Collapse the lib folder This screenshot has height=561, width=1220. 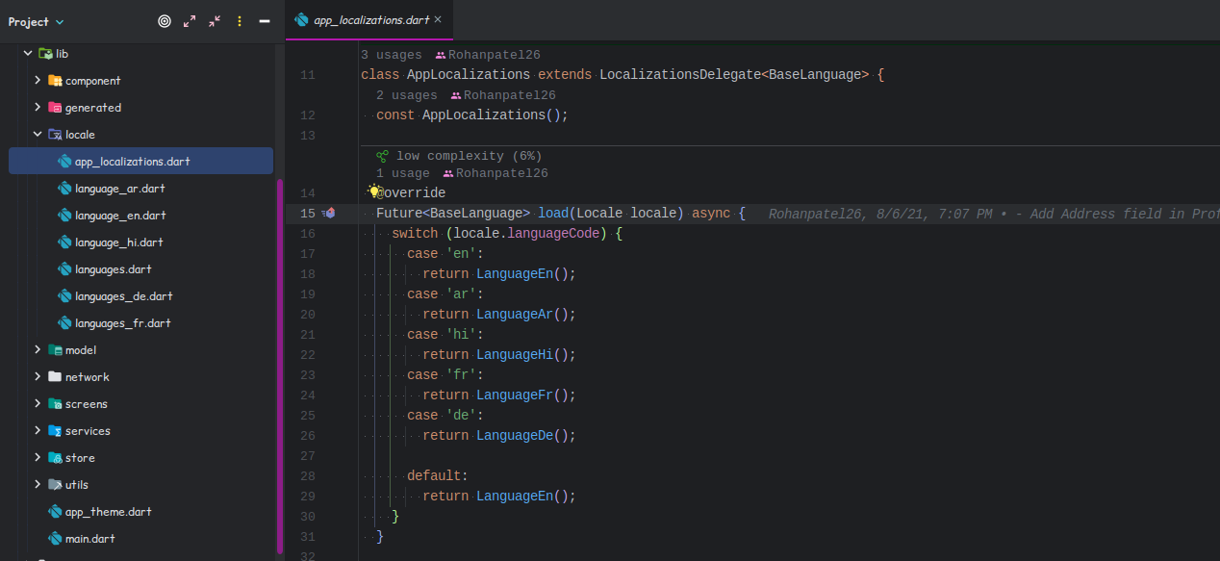28,54
